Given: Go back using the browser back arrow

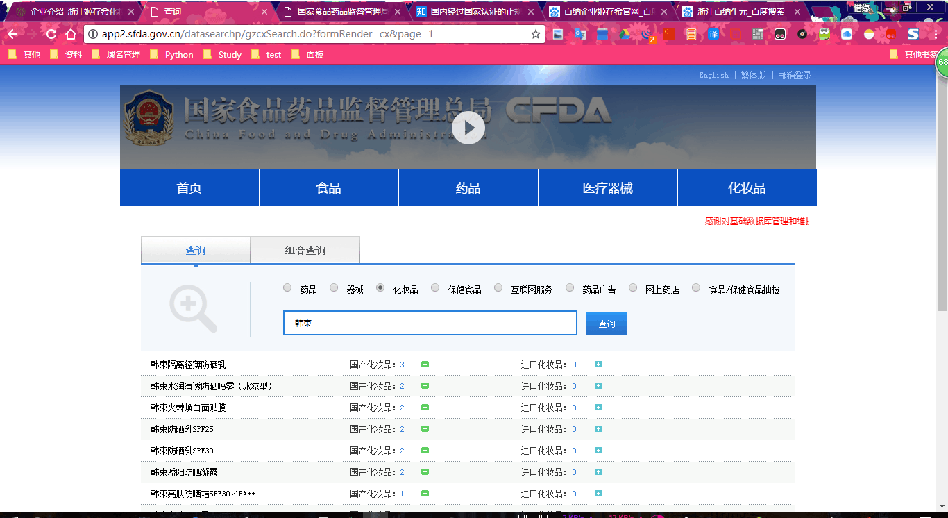Looking at the screenshot, I should [12, 34].
